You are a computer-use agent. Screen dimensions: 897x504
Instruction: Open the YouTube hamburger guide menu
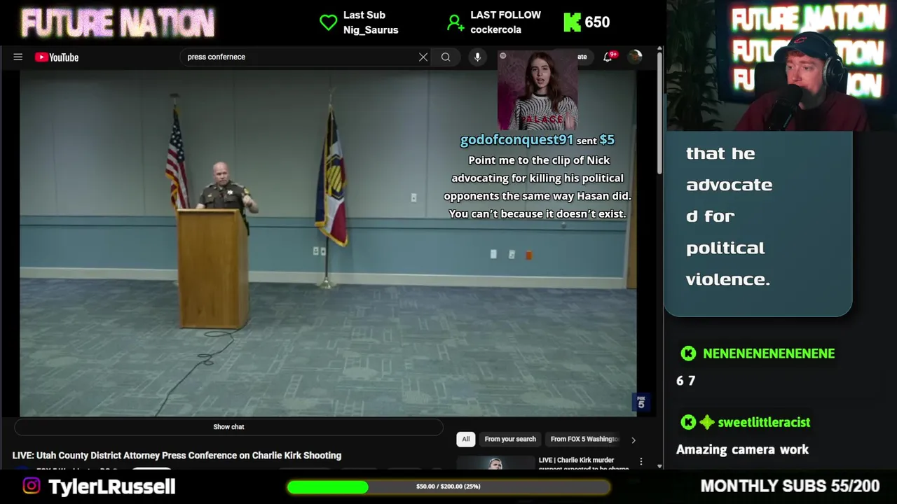[18, 57]
